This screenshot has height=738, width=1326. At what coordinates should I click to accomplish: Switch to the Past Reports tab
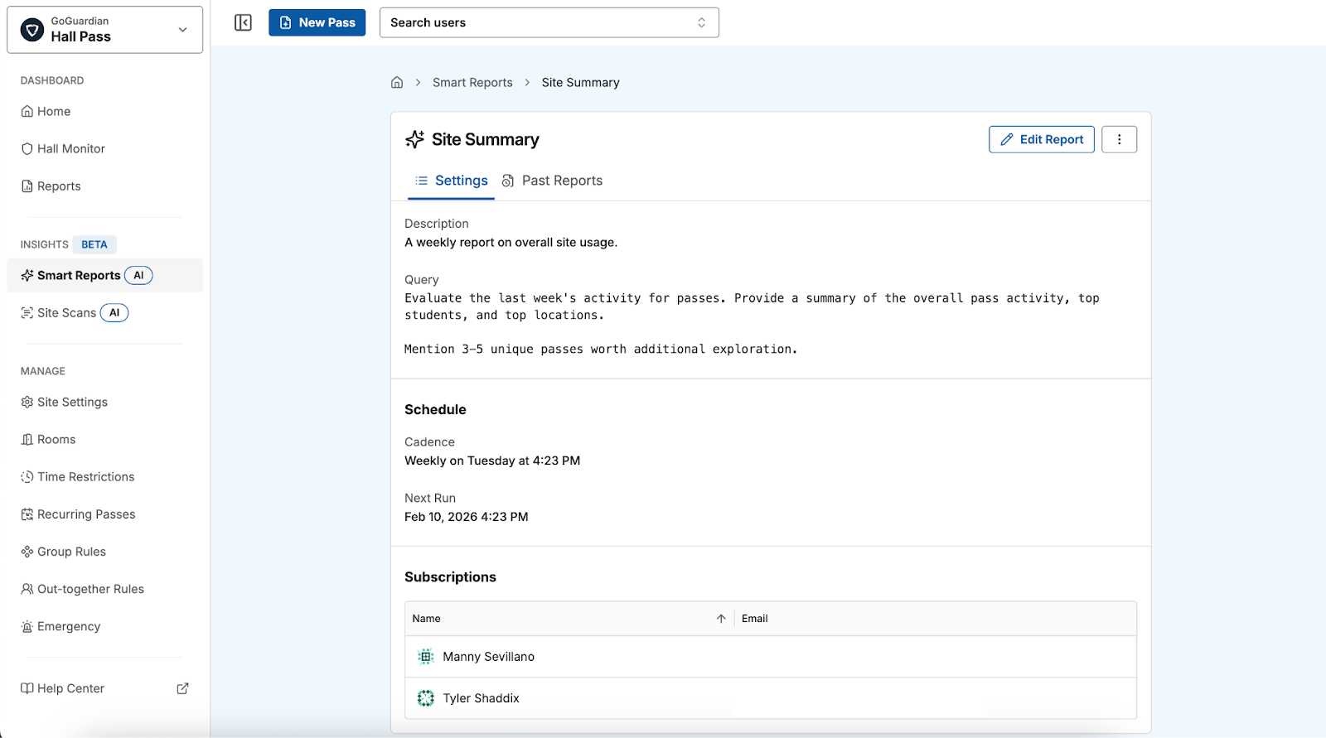552,181
